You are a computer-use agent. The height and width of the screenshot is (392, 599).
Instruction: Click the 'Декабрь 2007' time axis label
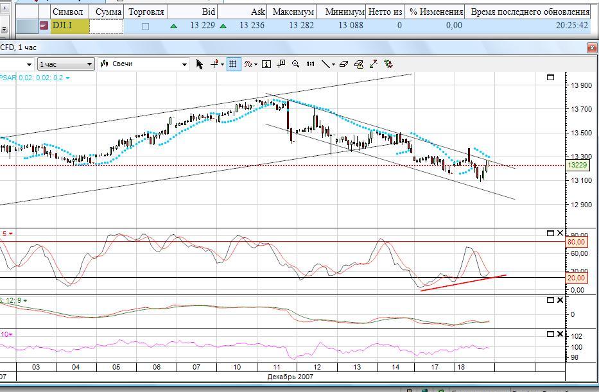pyautogui.click(x=290, y=377)
